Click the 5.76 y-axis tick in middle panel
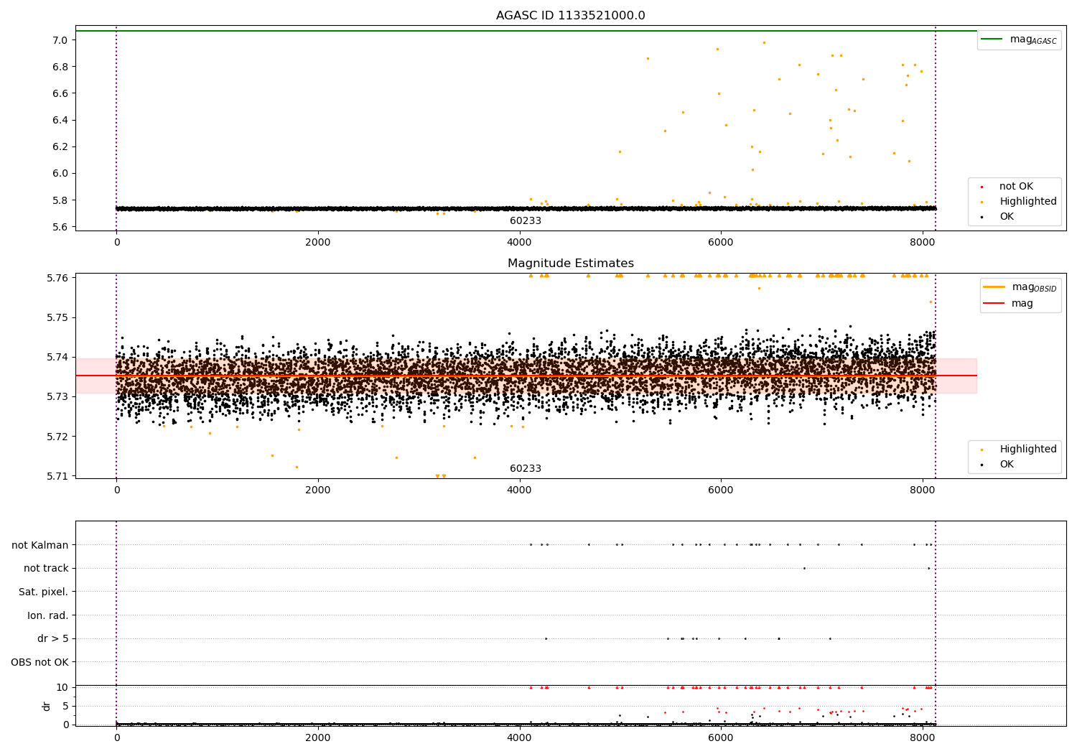 pos(57,278)
